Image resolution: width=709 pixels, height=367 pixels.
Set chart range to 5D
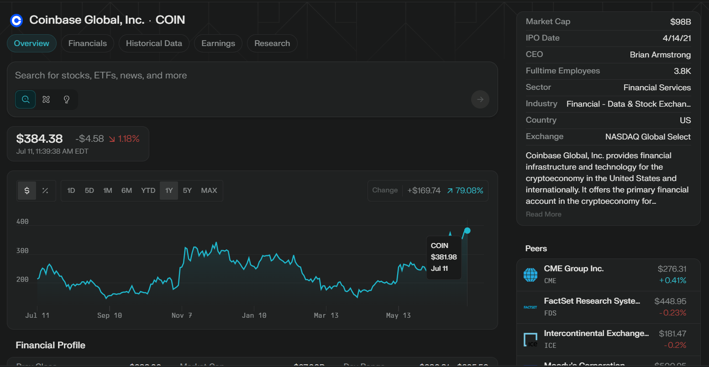[x=89, y=191]
